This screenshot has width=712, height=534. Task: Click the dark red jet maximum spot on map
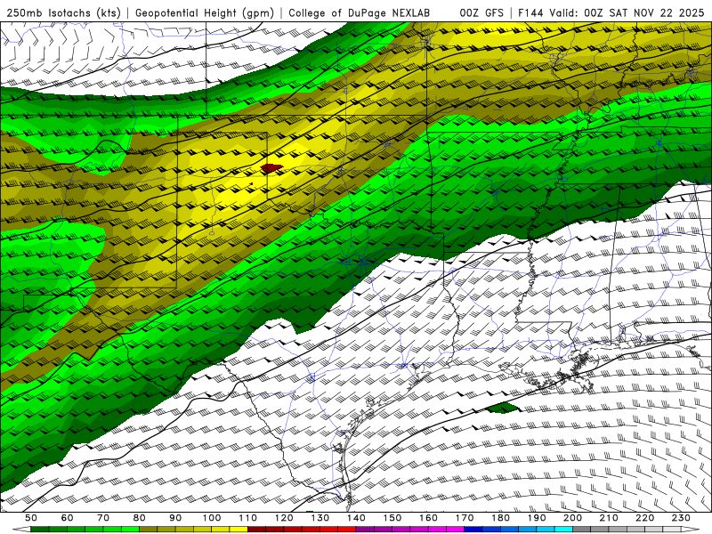[x=271, y=168]
